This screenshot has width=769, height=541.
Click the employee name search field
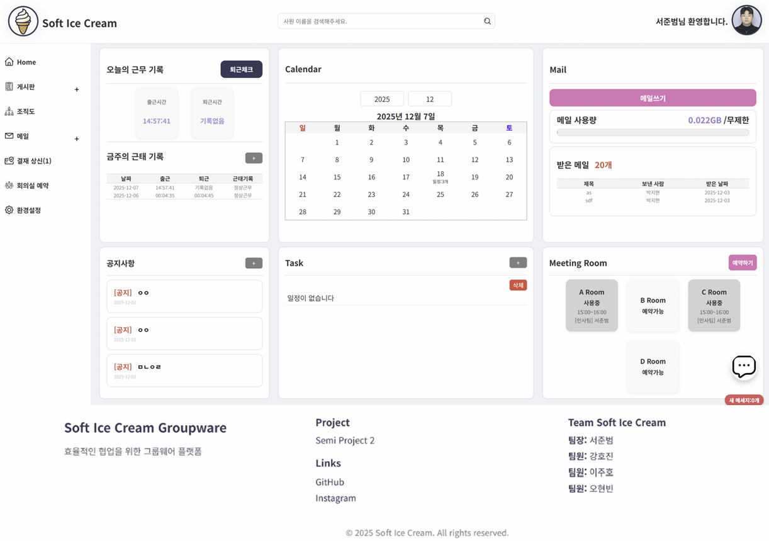pos(381,21)
